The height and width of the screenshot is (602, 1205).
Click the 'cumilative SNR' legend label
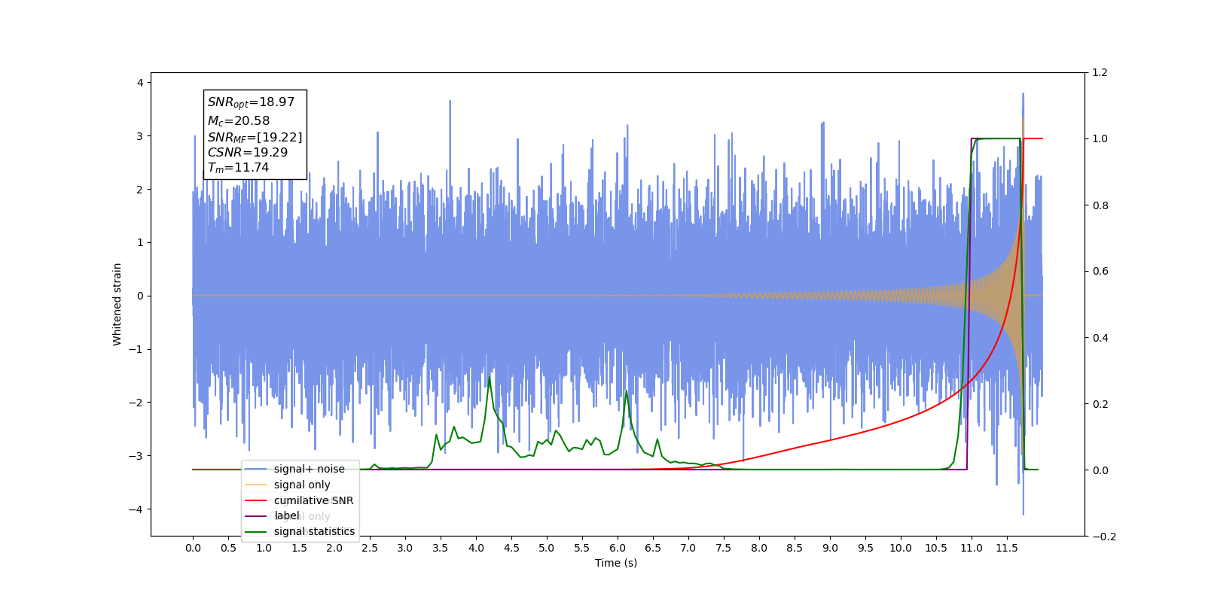[x=313, y=500]
